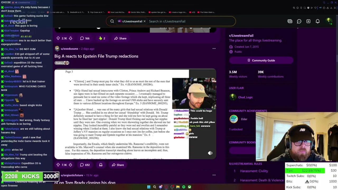Image resolution: width=338 pixels, height=190 pixels.
Task: Click the '39K Weekly contributions' stat
Action: (x=271, y=74)
